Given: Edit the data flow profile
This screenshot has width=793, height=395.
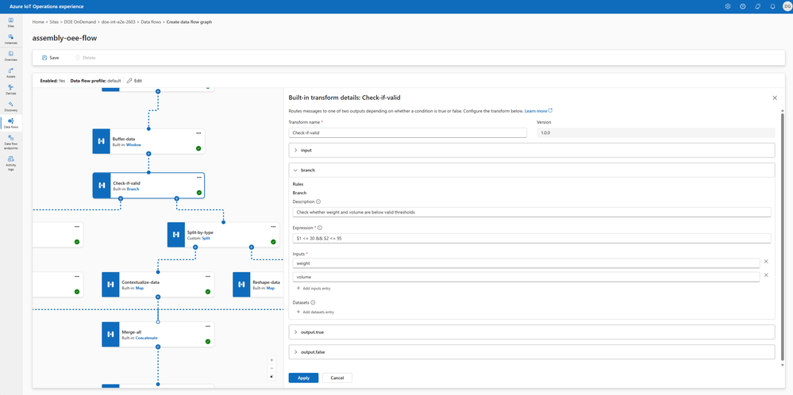Looking at the screenshot, I should 134,81.
